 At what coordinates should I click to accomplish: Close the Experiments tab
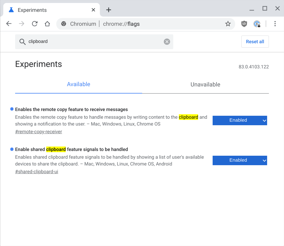(93, 10)
